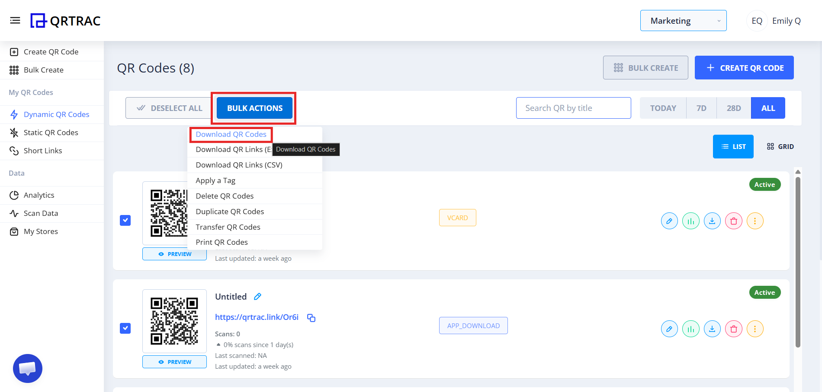Copy the qrtrac.link/Or6i short link

(x=311, y=318)
